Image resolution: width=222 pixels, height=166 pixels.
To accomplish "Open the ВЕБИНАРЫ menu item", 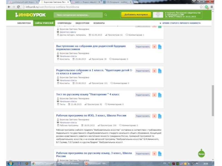I will [99, 23].
